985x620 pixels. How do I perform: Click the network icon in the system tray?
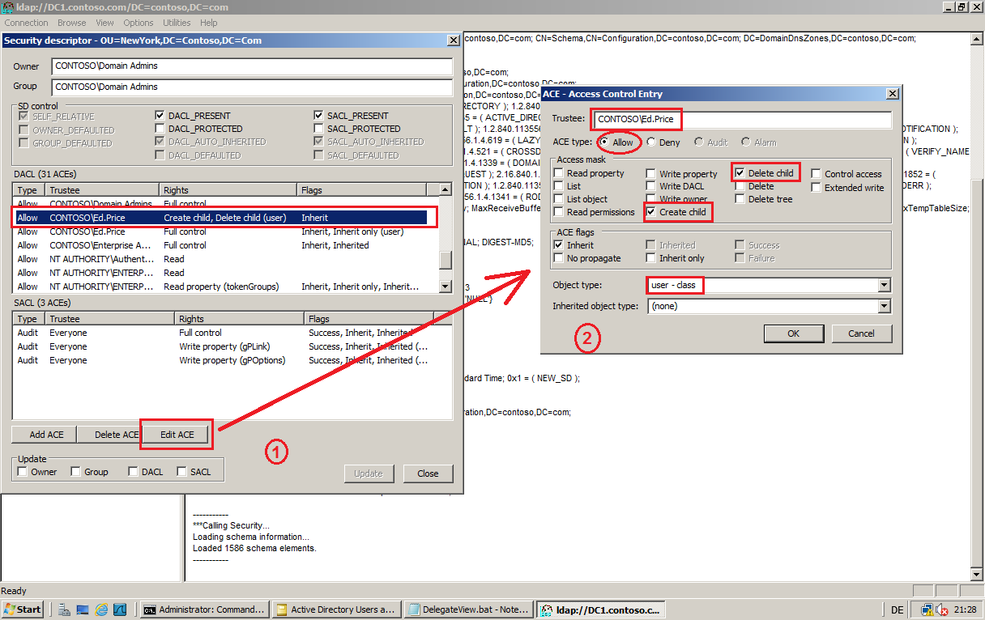927,609
